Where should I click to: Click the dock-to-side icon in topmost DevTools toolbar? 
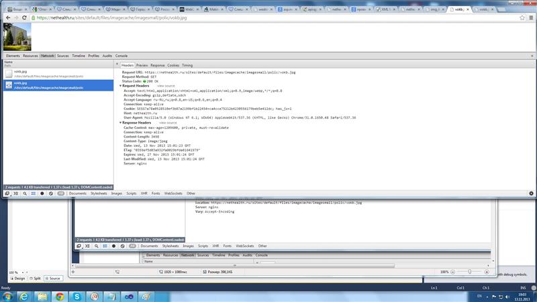pos(6,193)
